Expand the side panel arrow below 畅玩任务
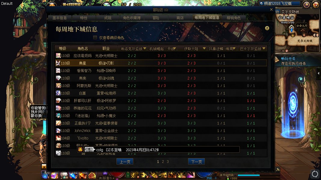321x180 pixels. [319, 73]
